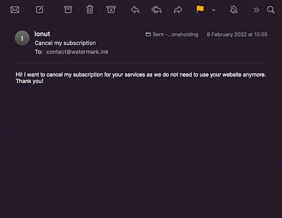Click the Cancel my subscription subject line
Viewport: 282px width, 218px height.
coord(65,43)
